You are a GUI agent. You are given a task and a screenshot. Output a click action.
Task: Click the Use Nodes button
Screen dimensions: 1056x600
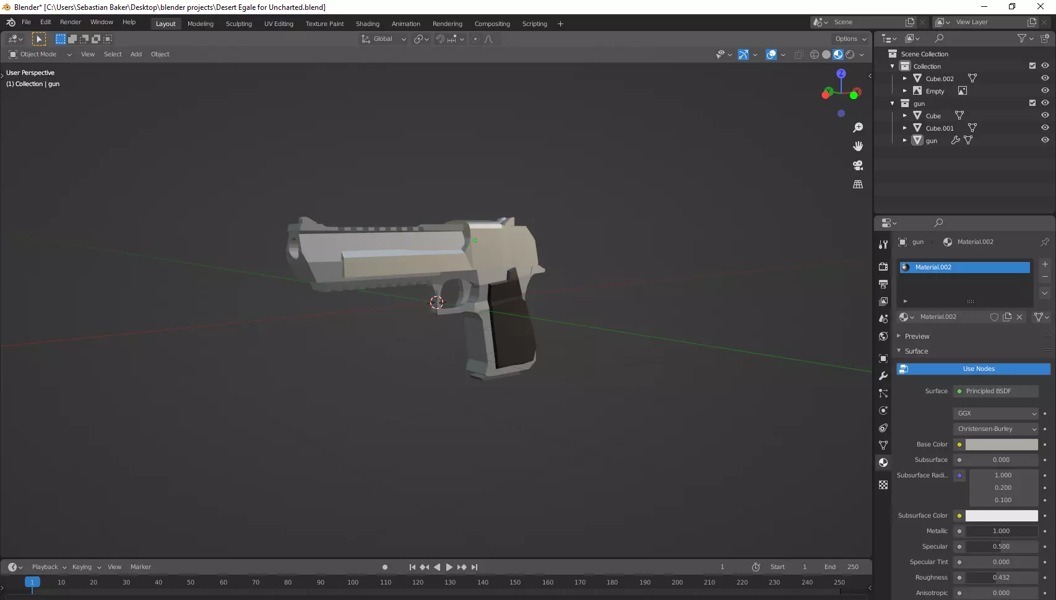click(974, 368)
